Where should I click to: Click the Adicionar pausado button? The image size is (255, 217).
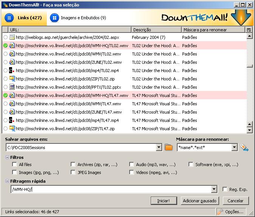tap(200, 201)
